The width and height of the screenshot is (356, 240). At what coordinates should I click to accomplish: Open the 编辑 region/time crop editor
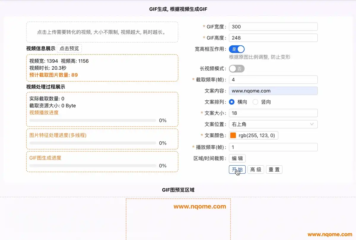(x=237, y=158)
